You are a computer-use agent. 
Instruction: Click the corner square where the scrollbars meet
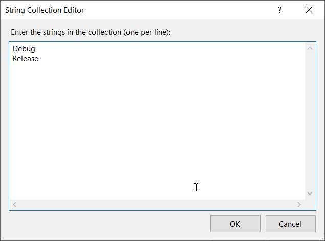click(310, 205)
